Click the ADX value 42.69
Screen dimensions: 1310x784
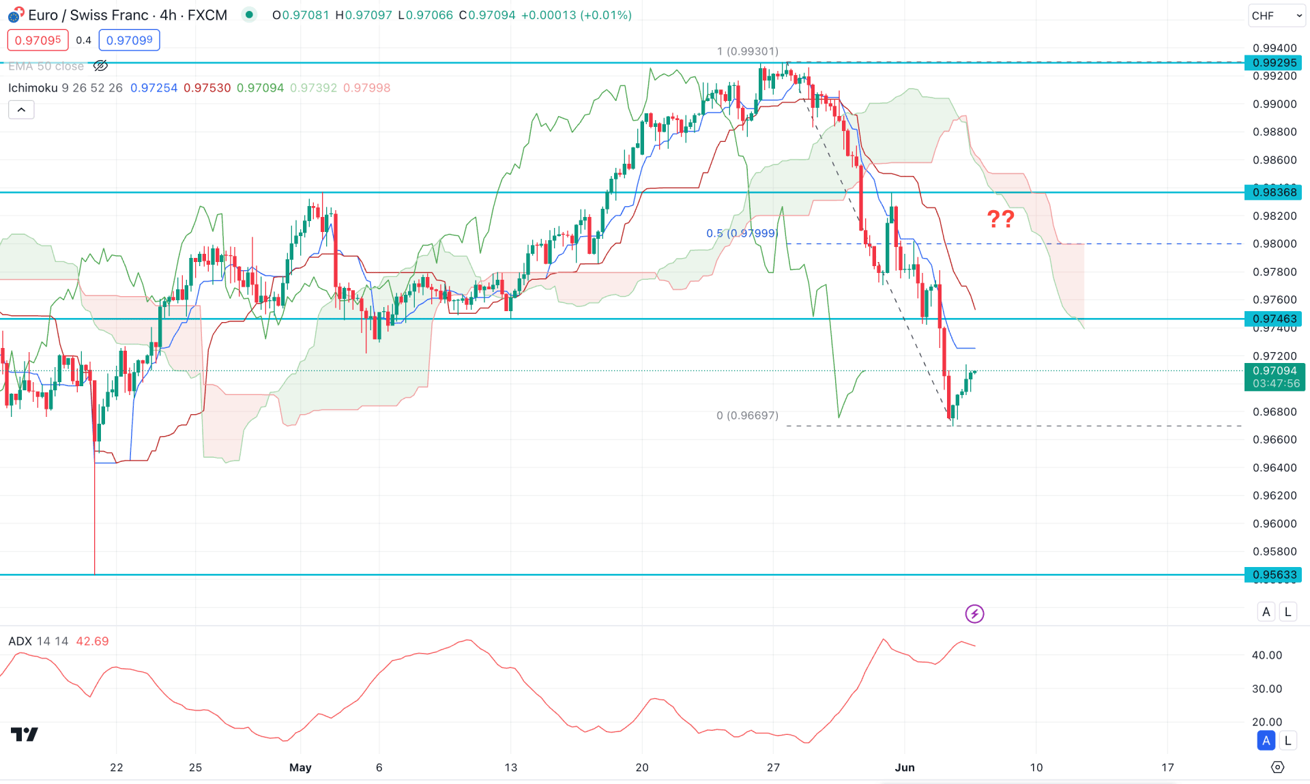92,641
